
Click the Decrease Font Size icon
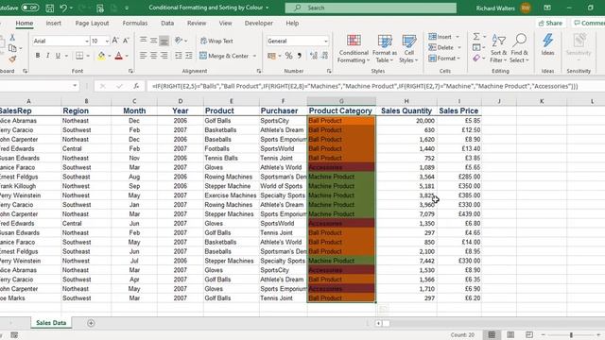click(126, 41)
